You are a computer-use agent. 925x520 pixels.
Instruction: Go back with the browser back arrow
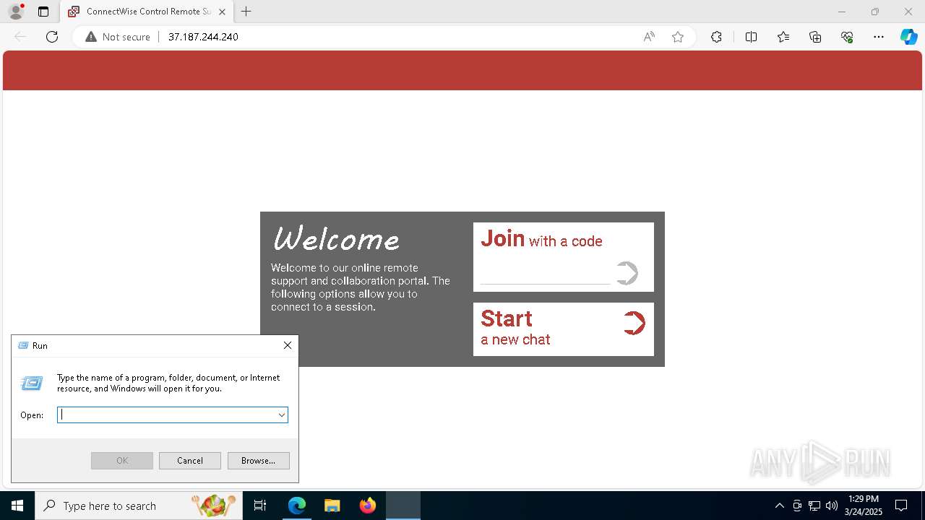pyautogui.click(x=20, y=37)
